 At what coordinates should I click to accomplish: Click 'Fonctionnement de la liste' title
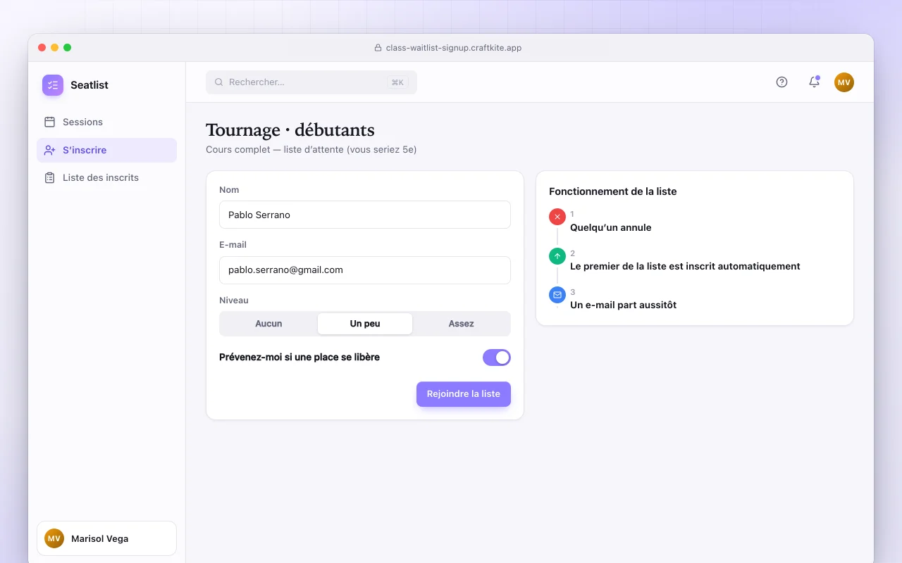613,191
